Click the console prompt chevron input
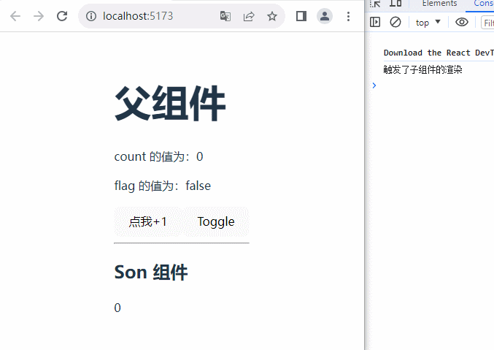 [x=374, y=85]
